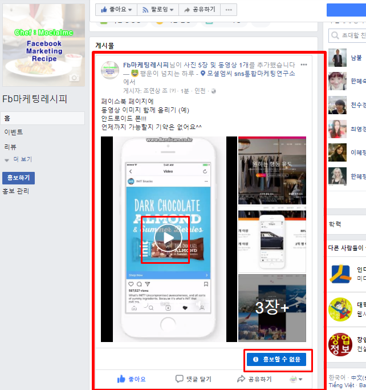Select 리뷰 in the left menu

coord(10,147)
